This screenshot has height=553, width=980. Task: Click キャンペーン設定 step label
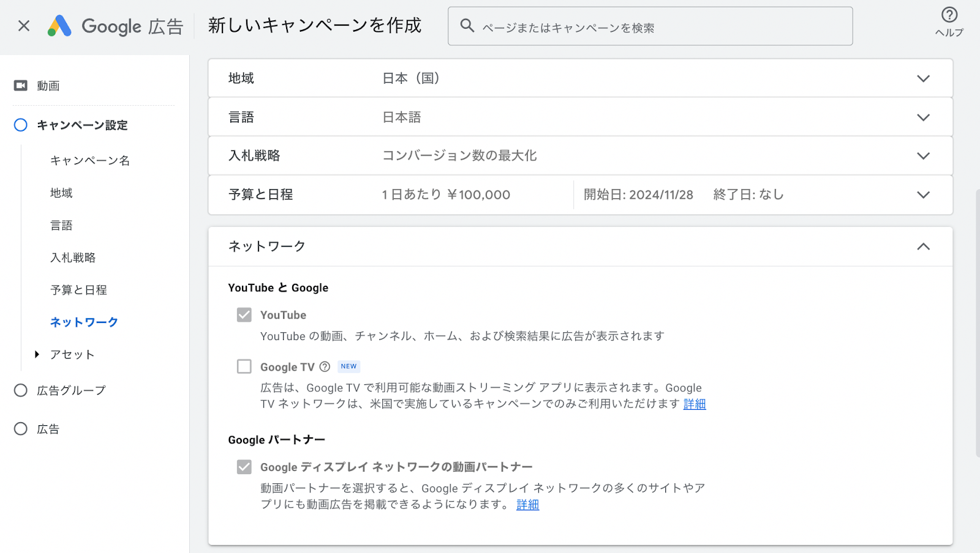[82, 125]
